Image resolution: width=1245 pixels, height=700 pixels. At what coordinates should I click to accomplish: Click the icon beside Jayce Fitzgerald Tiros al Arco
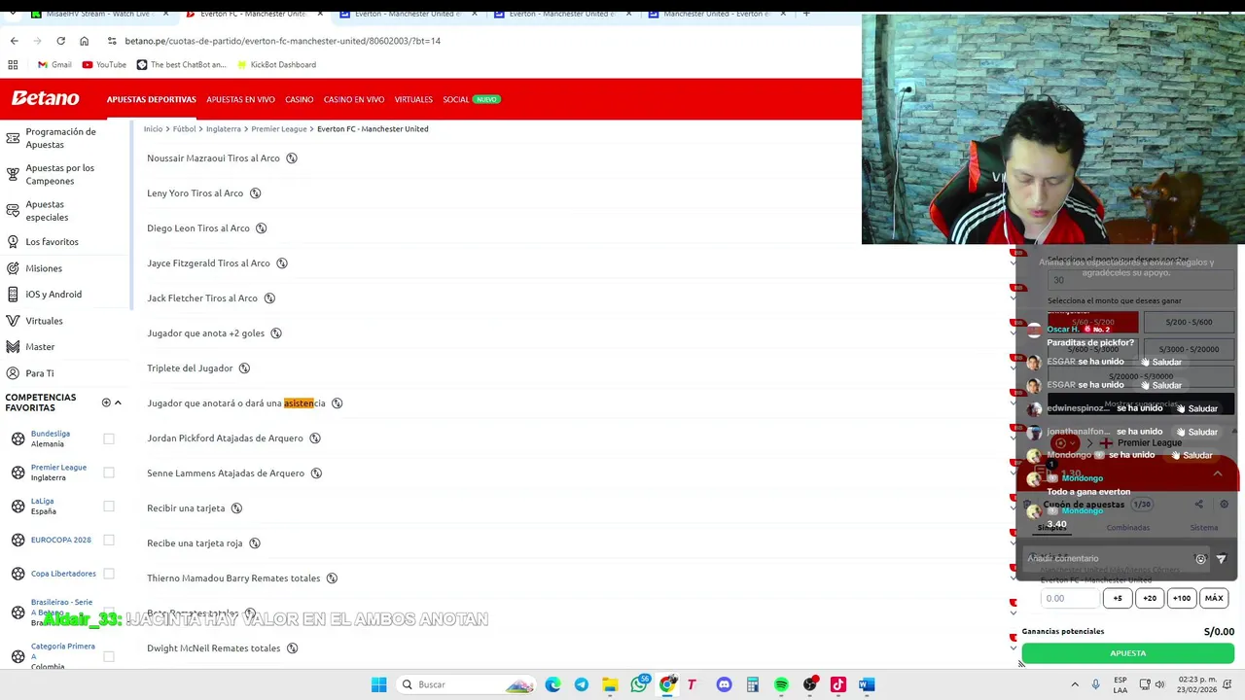point(282,262)
